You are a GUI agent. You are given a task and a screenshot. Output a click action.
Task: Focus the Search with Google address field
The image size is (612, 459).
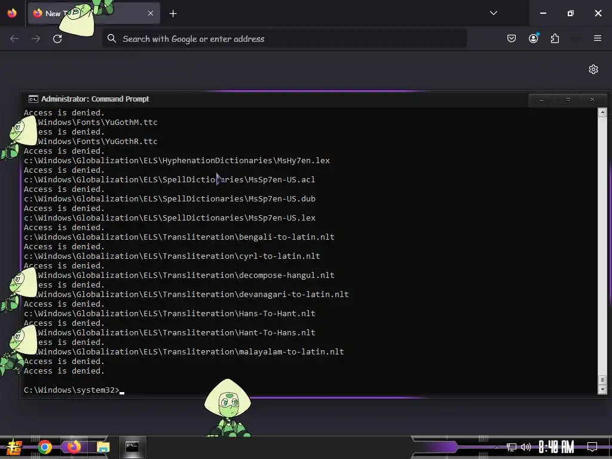(x=284, y=39)
